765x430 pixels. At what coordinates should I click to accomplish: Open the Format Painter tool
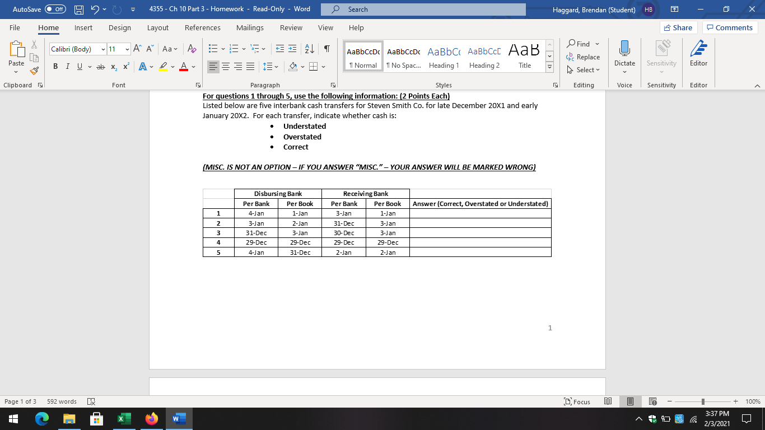tap(33, 71)
